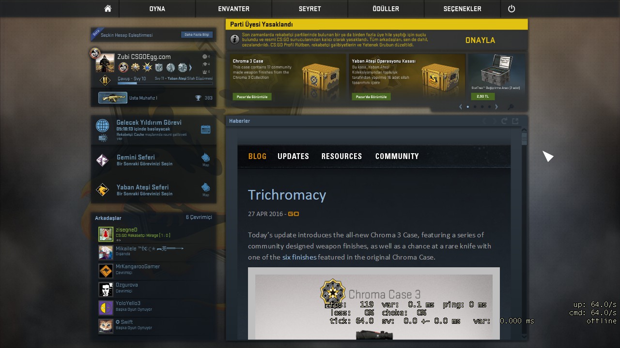Switch to the UPDATES blog tab
The height and width of the screenshot is (348, 620).
pos(293,156)
